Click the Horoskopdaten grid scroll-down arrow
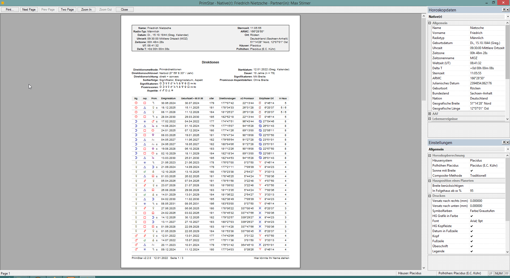Screen dimensions: 510x278 (x=507, y=119)
